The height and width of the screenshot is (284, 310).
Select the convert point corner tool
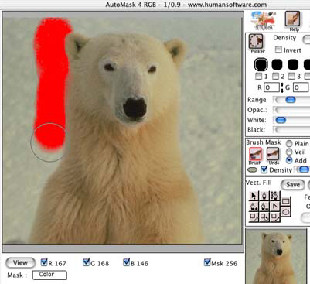point(274,207)
